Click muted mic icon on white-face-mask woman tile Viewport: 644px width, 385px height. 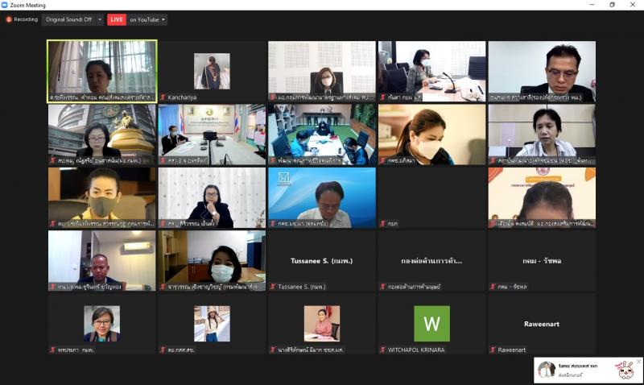163,287
